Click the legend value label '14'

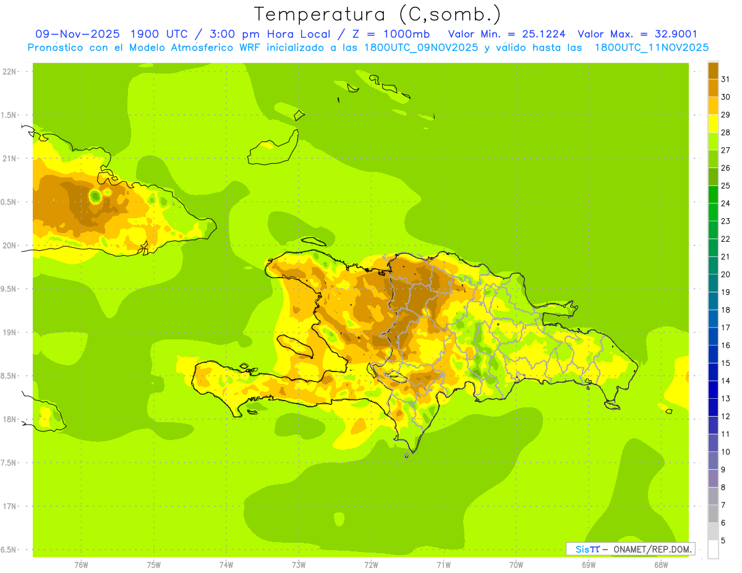click(726, 381)
